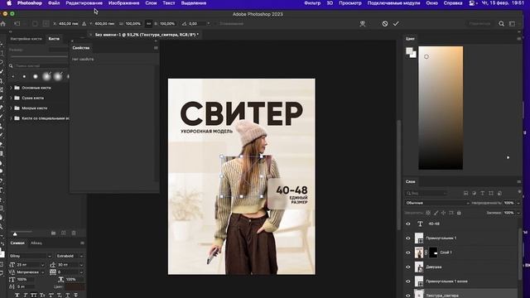This screenshot has height=298, width=530.
Task: Filter layers by adjustment layer icon
Action: click(x=475, y=193)
